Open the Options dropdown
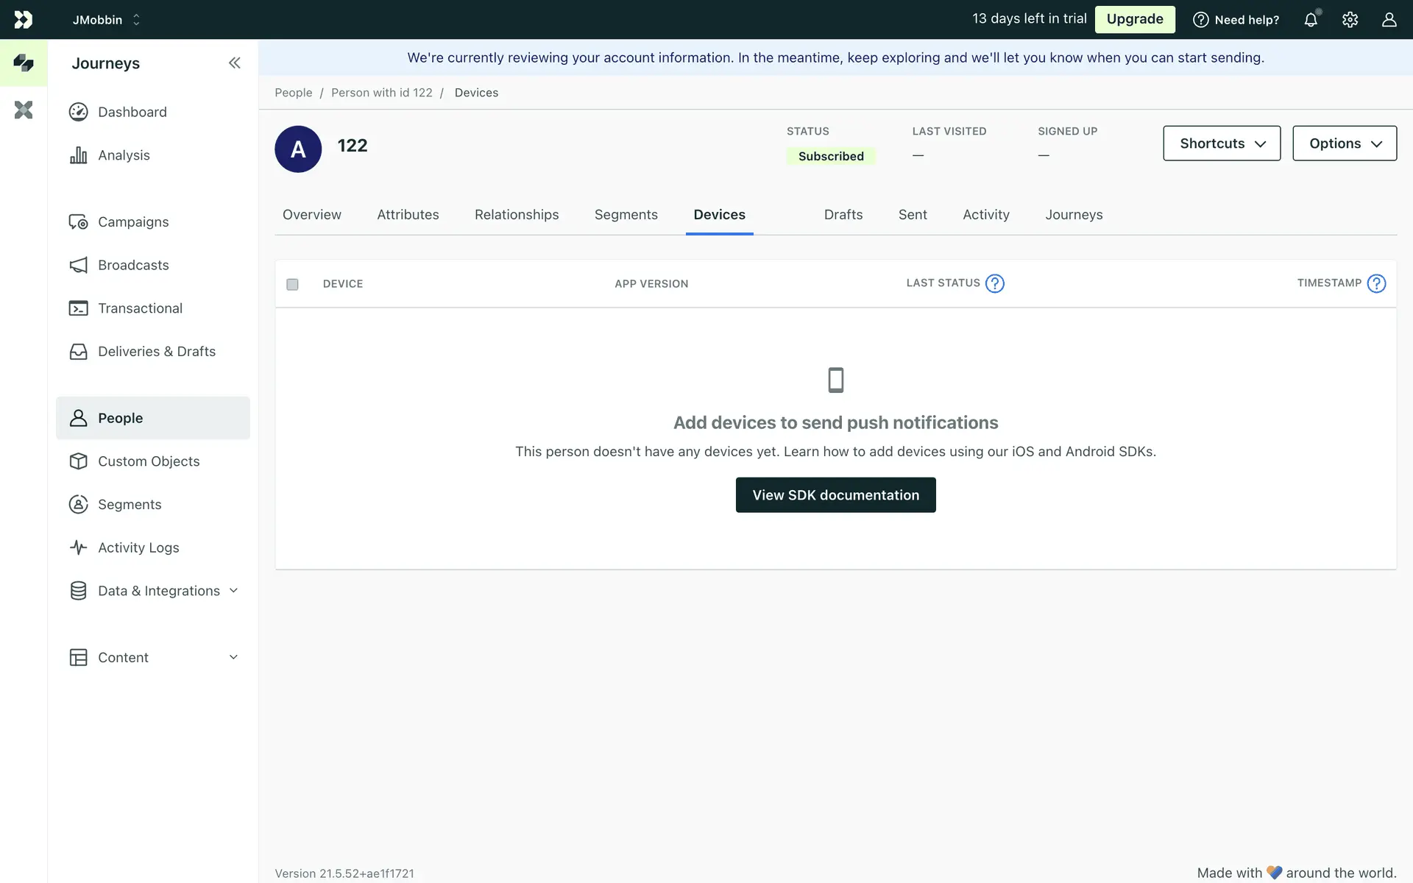 click(x=1344, y=143)
